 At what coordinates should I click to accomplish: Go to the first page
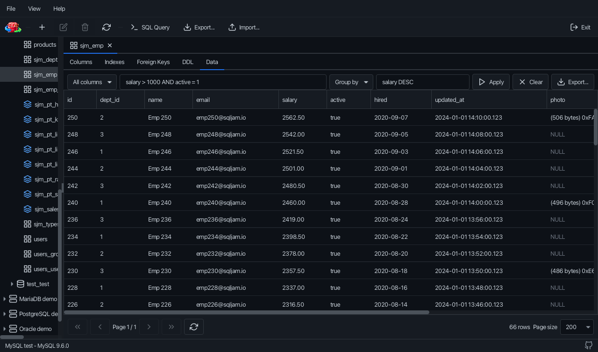coord(78,327)
